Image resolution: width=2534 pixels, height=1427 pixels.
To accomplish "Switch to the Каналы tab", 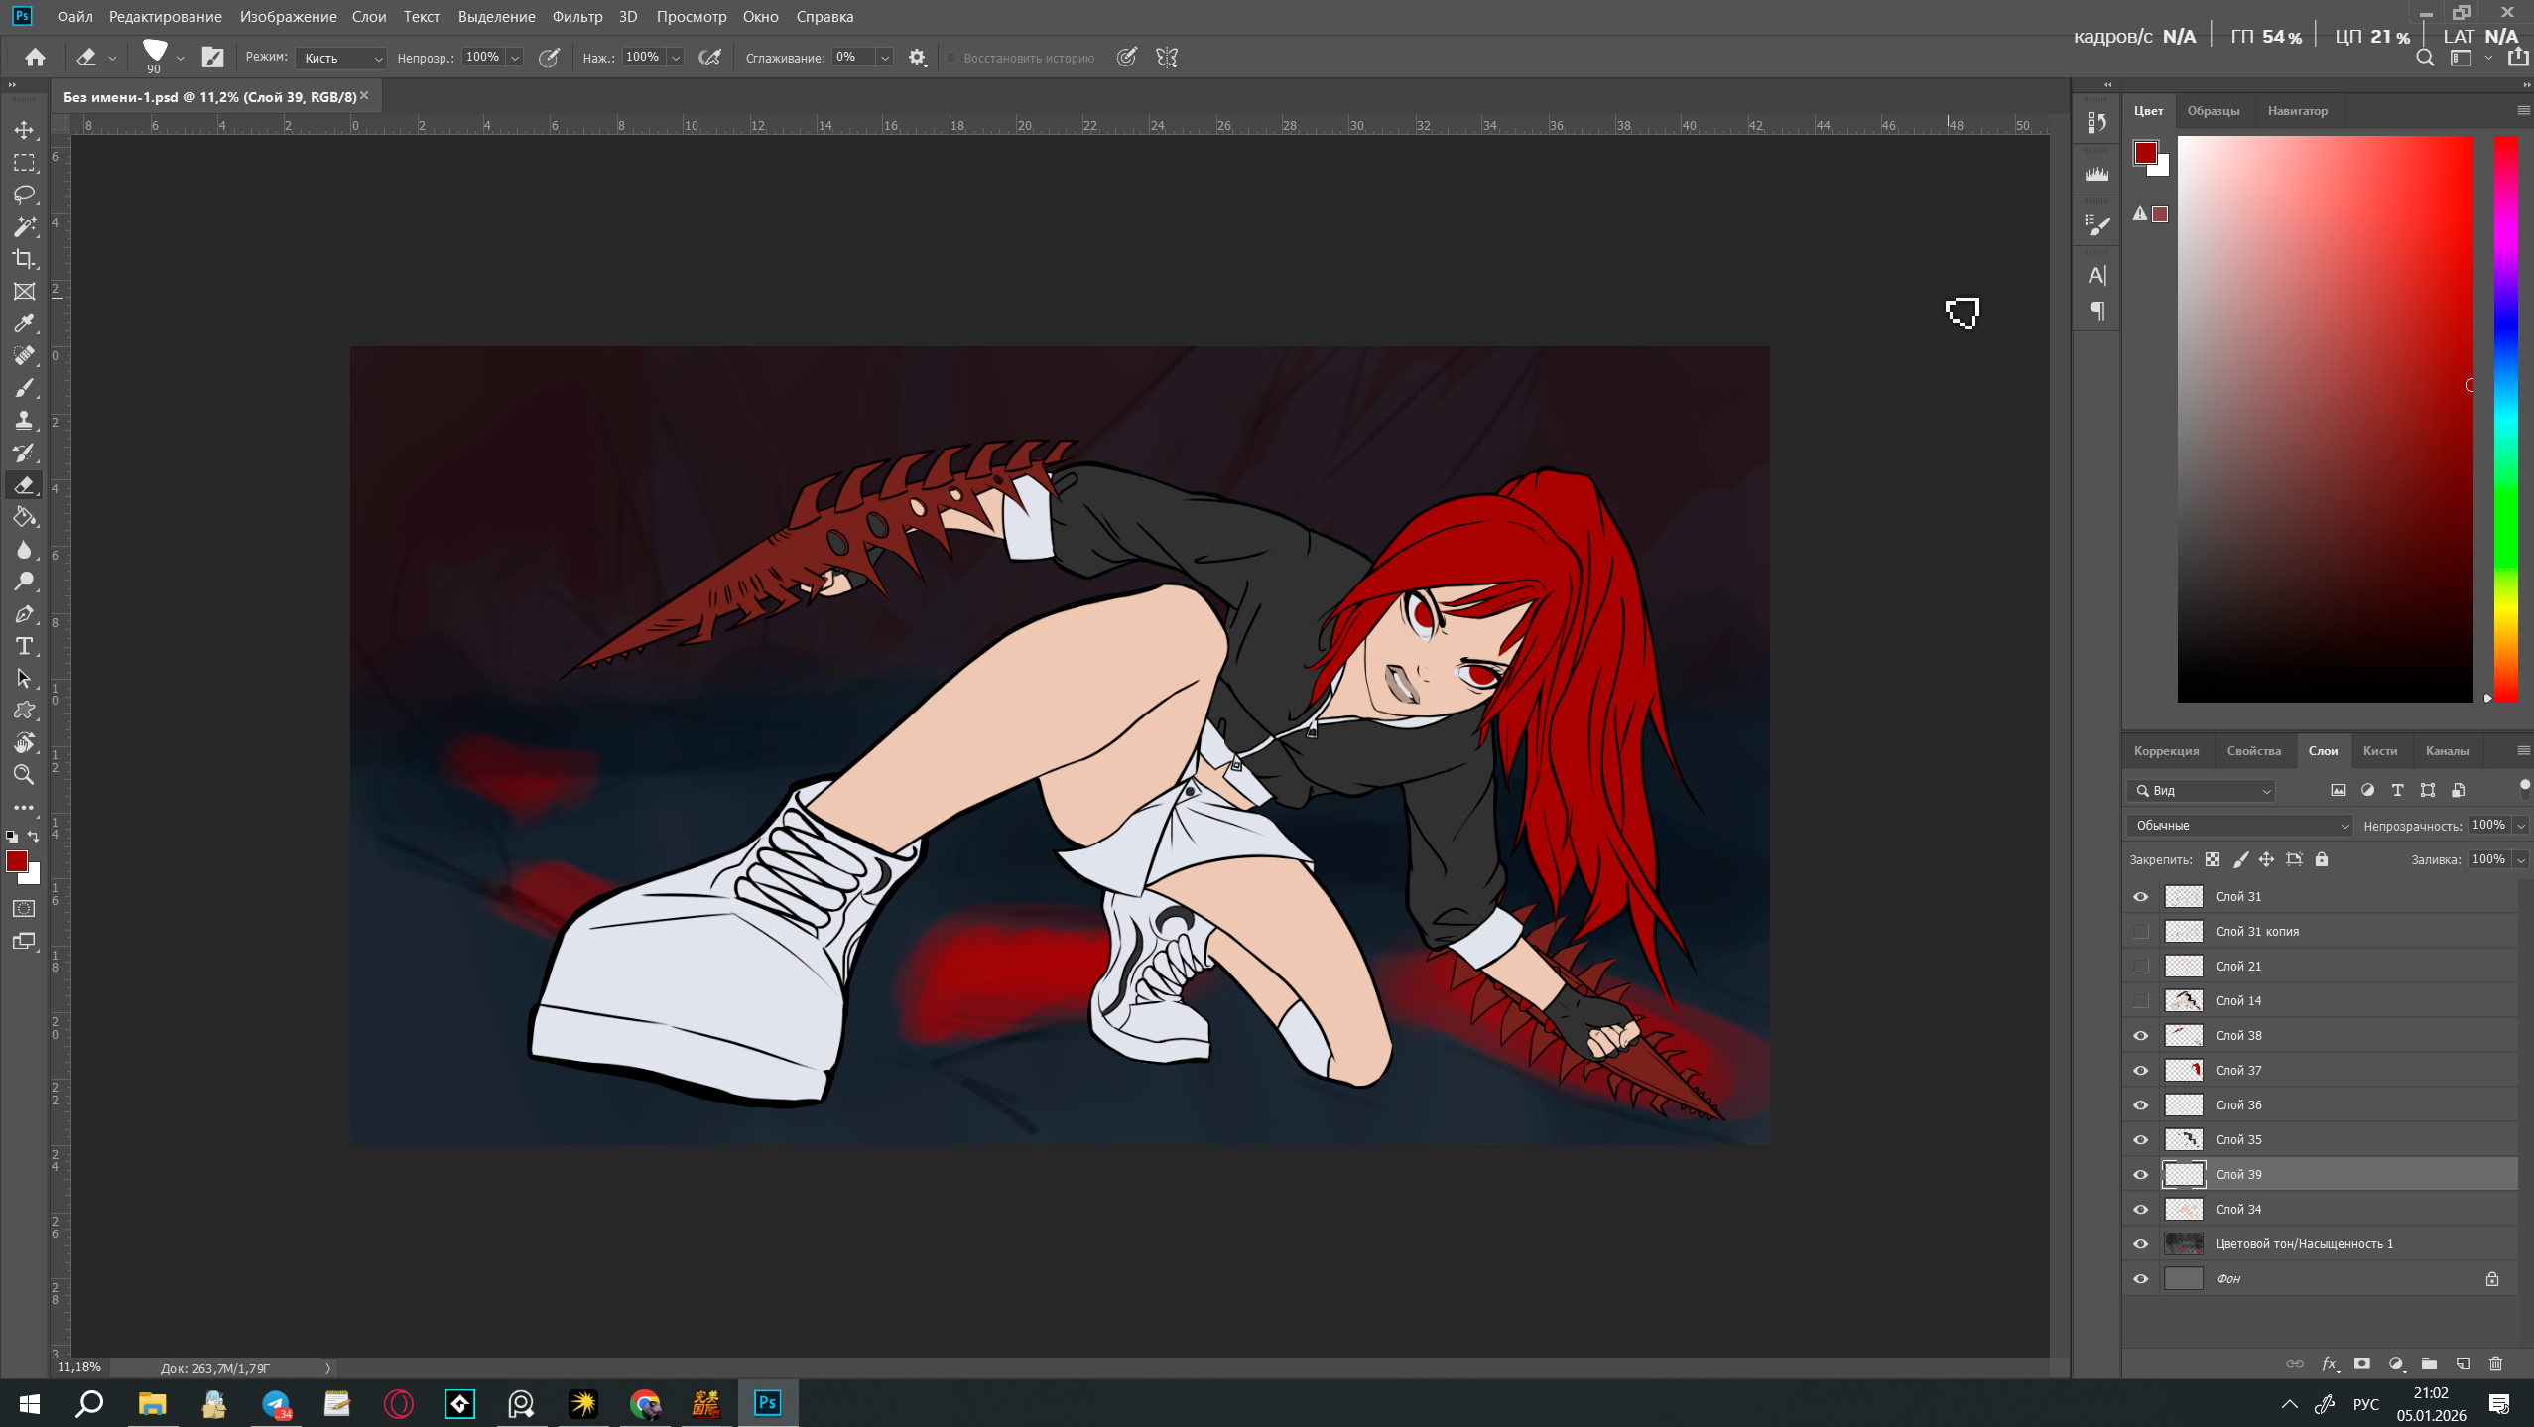I will pos(2447,751).
